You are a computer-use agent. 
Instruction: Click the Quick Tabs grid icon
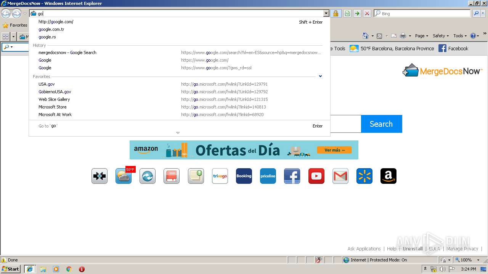pyautogui.click(x=5, y=37)
